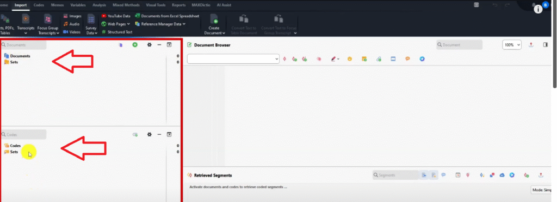Click the blue cloud icon in Retrieved Segments toolbar
The width and height of the screenshot is (557, 202).
point(502,175)
